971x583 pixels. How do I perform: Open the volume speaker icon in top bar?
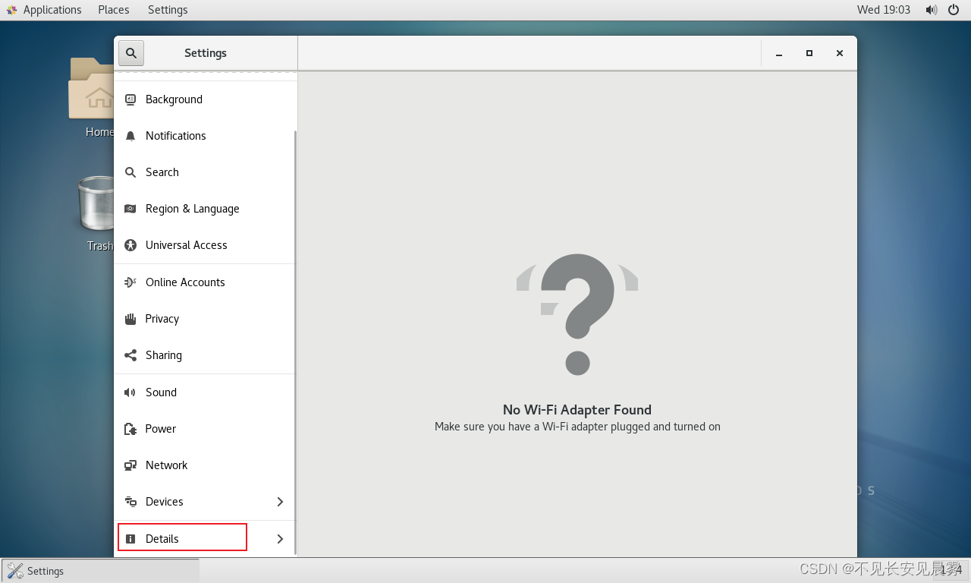tap(932, 10)
